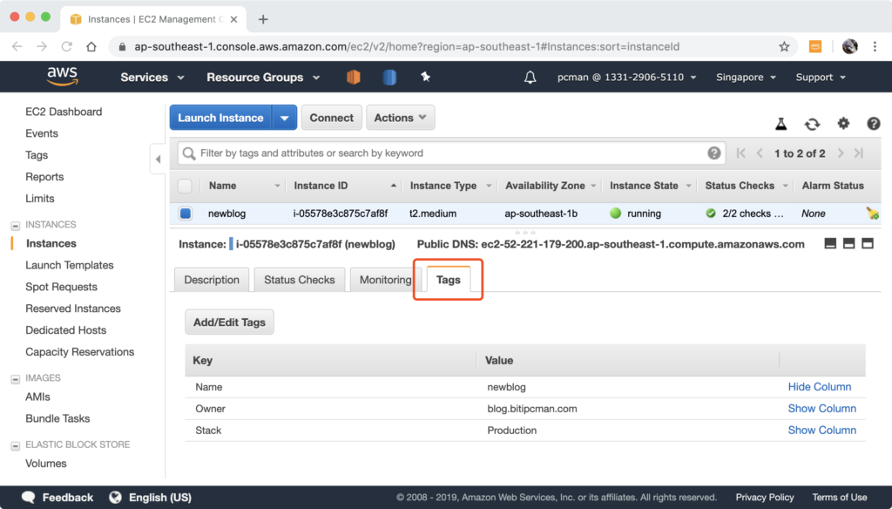Image resolution: width=892 pixels, height=509 pixels.
Task: Click the Feedback chat icon
Action: (29, 497)
